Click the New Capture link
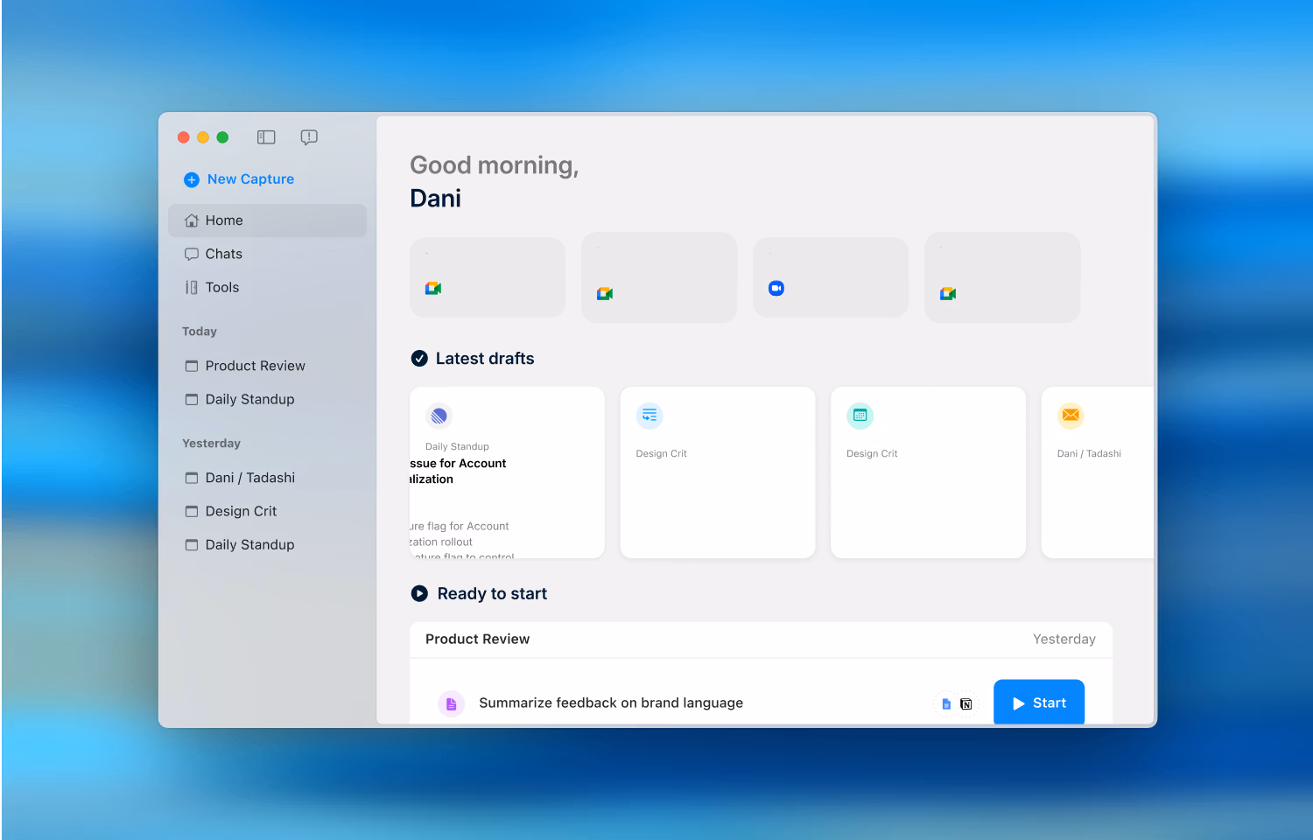The image size is (1313, 840). [x=250, y=179]
